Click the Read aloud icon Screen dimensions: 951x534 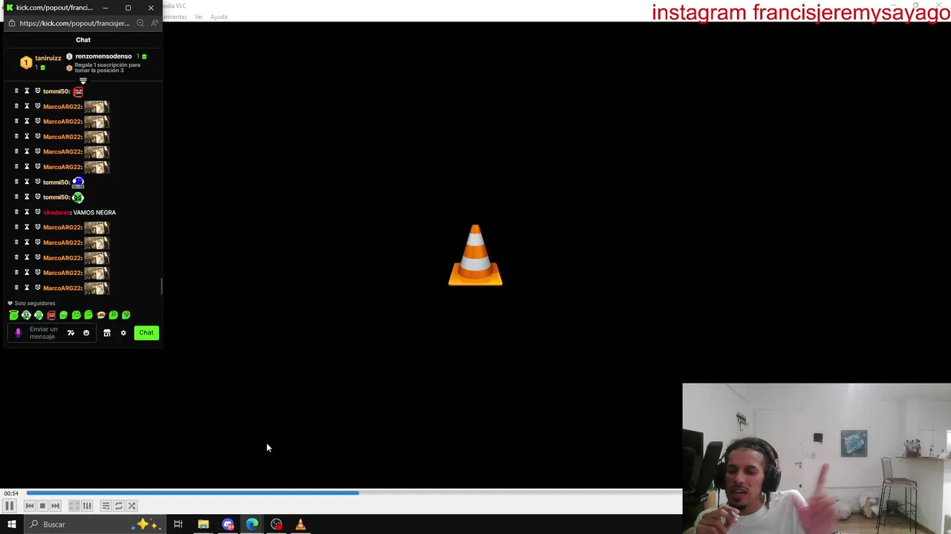pyautogui.click(x=154, y=23)
